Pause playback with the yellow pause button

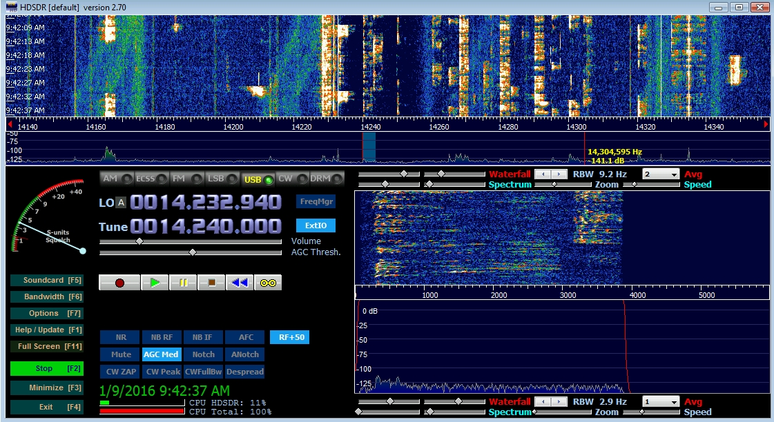[183, 283]
